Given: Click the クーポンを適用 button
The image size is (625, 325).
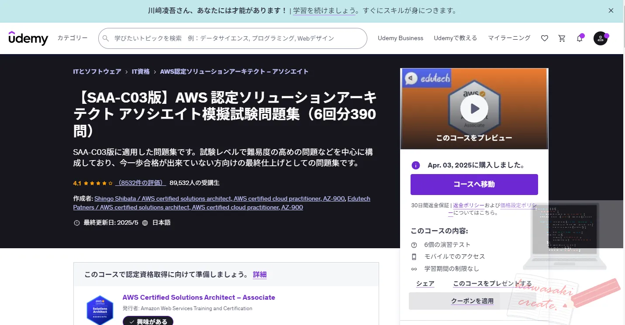Looking at the screenshot, I should tap(472, 301).
